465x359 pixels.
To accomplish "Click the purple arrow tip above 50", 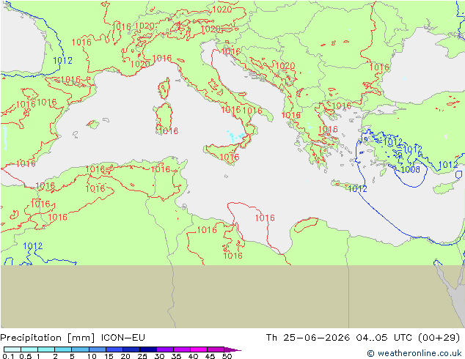I will coord(232,349).
